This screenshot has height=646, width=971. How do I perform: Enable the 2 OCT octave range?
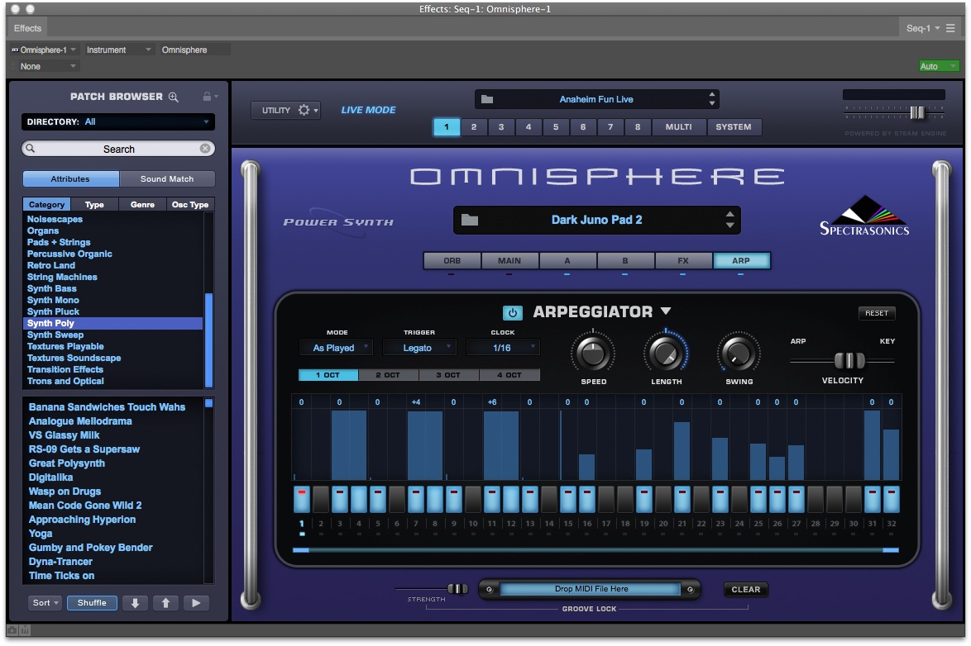388,375
